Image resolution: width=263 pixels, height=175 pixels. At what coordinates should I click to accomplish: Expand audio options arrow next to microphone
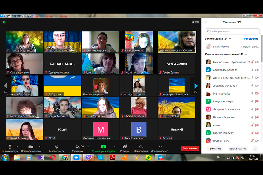click(x=17, y=147)
